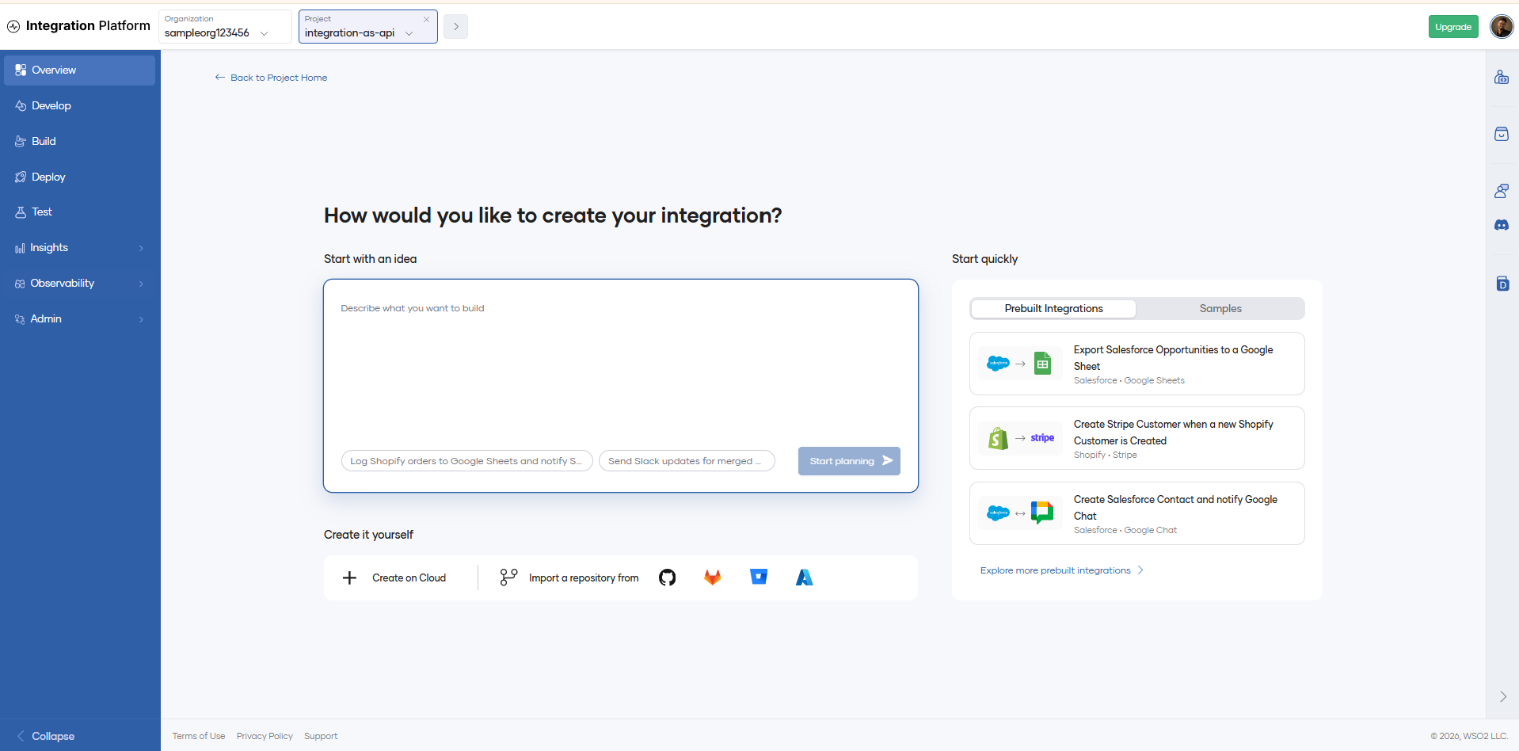The width and height of the screenshot is (1519, 751).
Task: Import repository from Bitbucket icon
Action: (x=759, y=577)
